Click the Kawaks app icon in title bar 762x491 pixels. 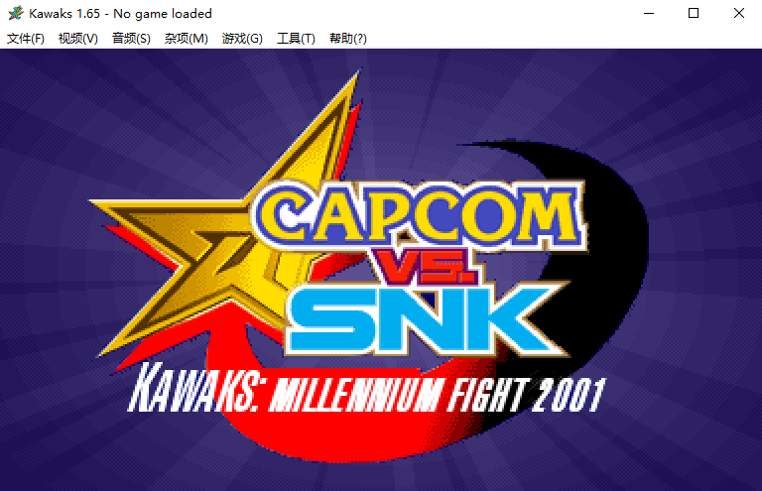[16, 13]
